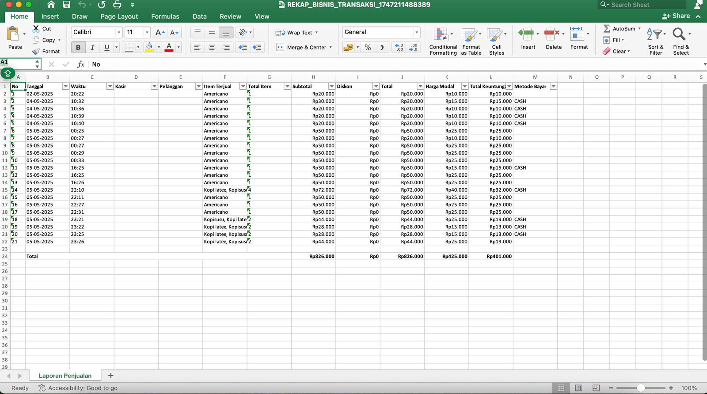Activate the Format painter

46,51
